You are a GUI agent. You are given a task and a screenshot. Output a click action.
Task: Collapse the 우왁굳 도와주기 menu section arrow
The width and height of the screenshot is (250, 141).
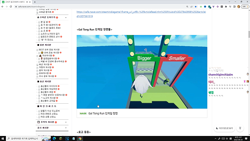click(x=66, y=18)
